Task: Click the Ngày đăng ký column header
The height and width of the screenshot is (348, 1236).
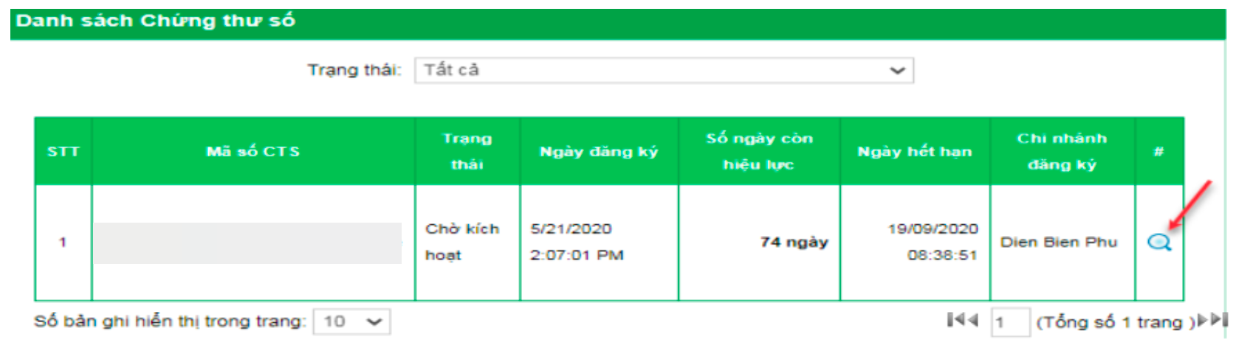Action: 598,151
